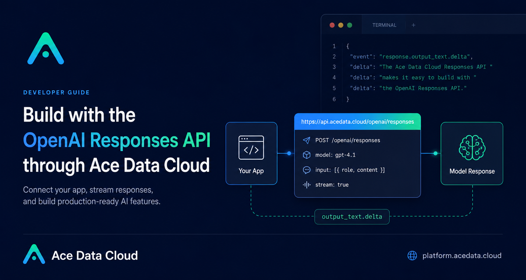Click terminal line number 1

[x=334, y=46]
